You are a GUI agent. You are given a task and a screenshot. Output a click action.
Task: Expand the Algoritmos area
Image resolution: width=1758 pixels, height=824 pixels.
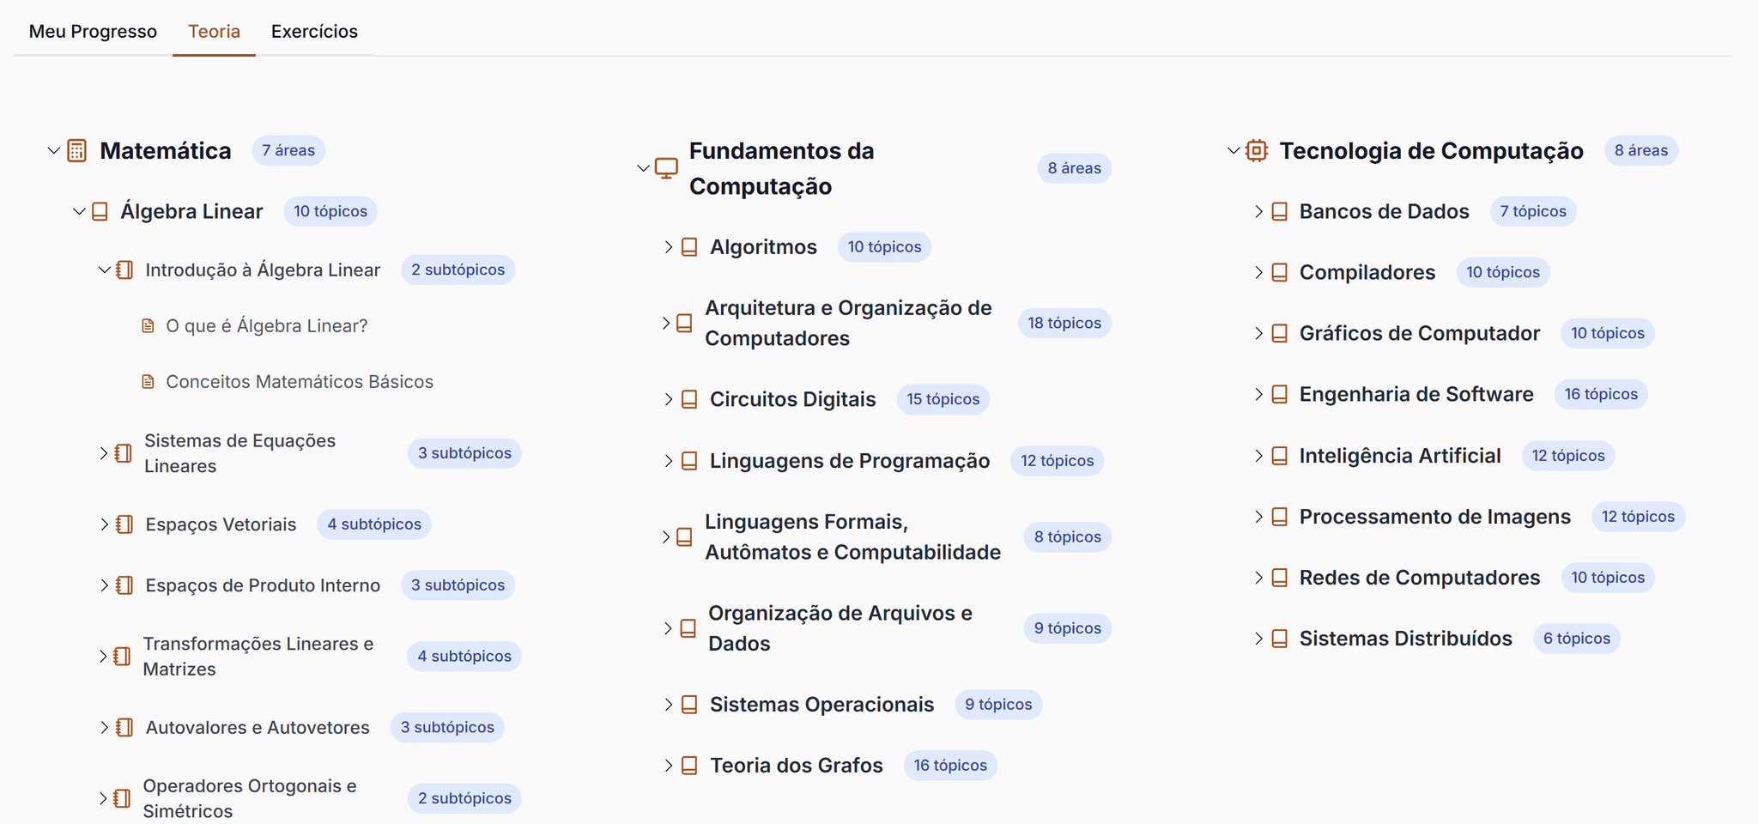coord(669,247)
